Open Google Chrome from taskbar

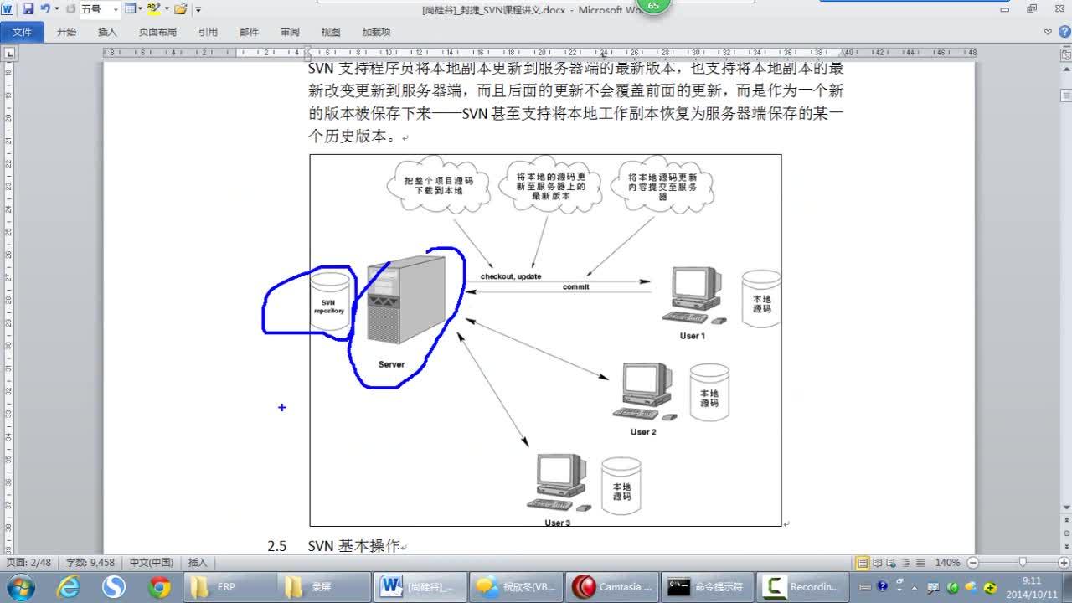tap(159, 586)
